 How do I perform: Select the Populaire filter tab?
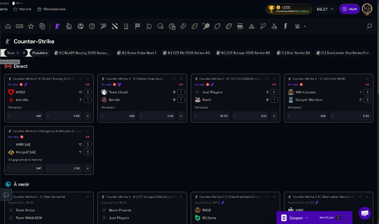(x=40, y=53)
